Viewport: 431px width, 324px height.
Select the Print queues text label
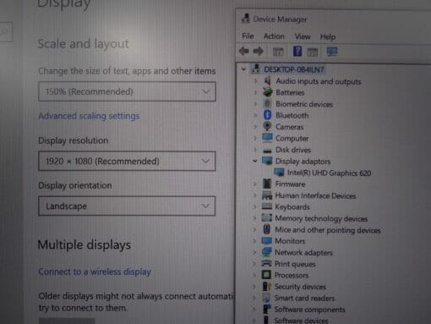pos(295,264)
